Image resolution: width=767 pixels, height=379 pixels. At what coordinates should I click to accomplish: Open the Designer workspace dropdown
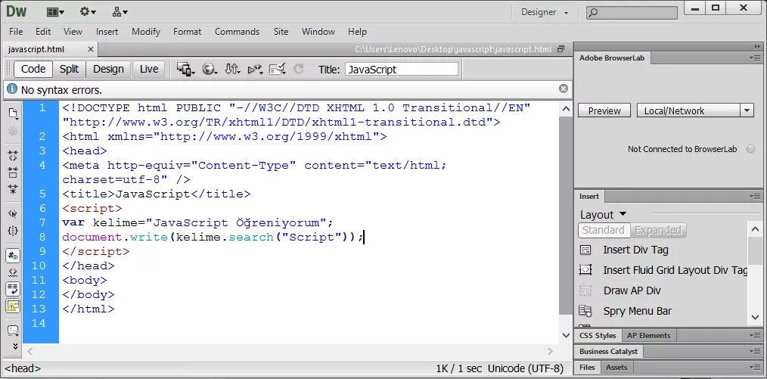click(545, 12)
